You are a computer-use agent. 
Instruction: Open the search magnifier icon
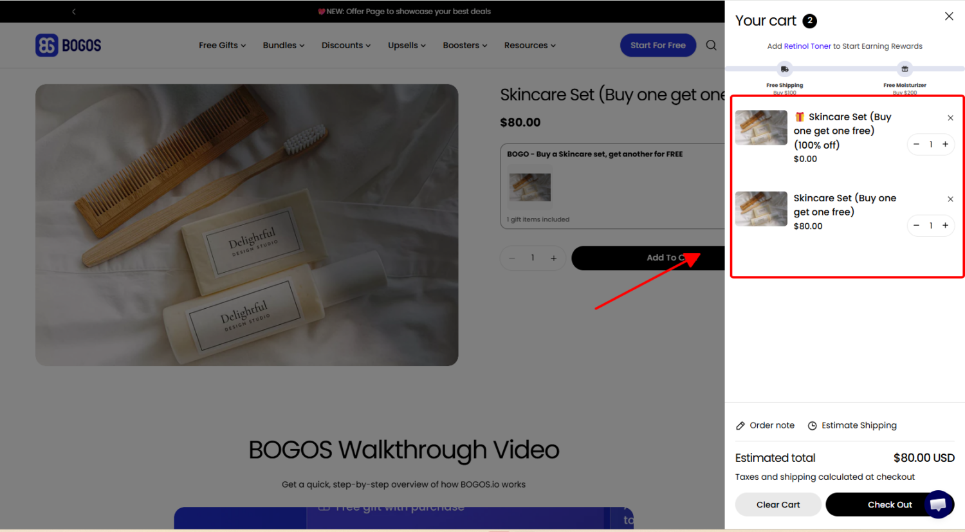point(711,45)
